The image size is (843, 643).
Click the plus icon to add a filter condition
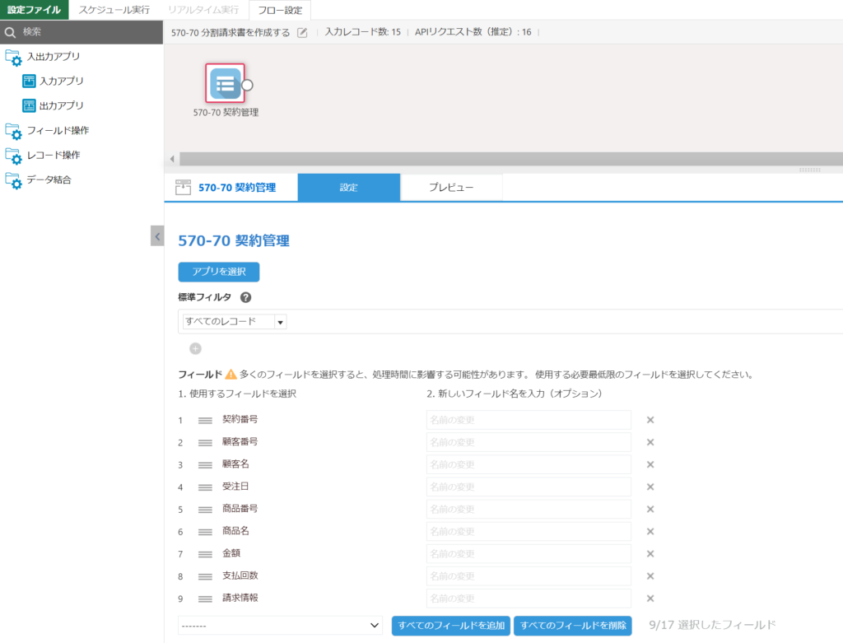point(194,348)
